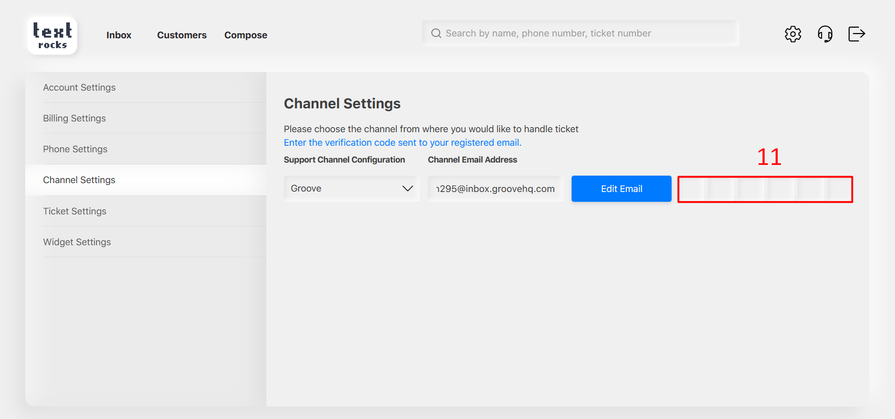Viewport: 895px width, 419px height.
Task: Open settings via the gear icon
Action: click(793, 34)
